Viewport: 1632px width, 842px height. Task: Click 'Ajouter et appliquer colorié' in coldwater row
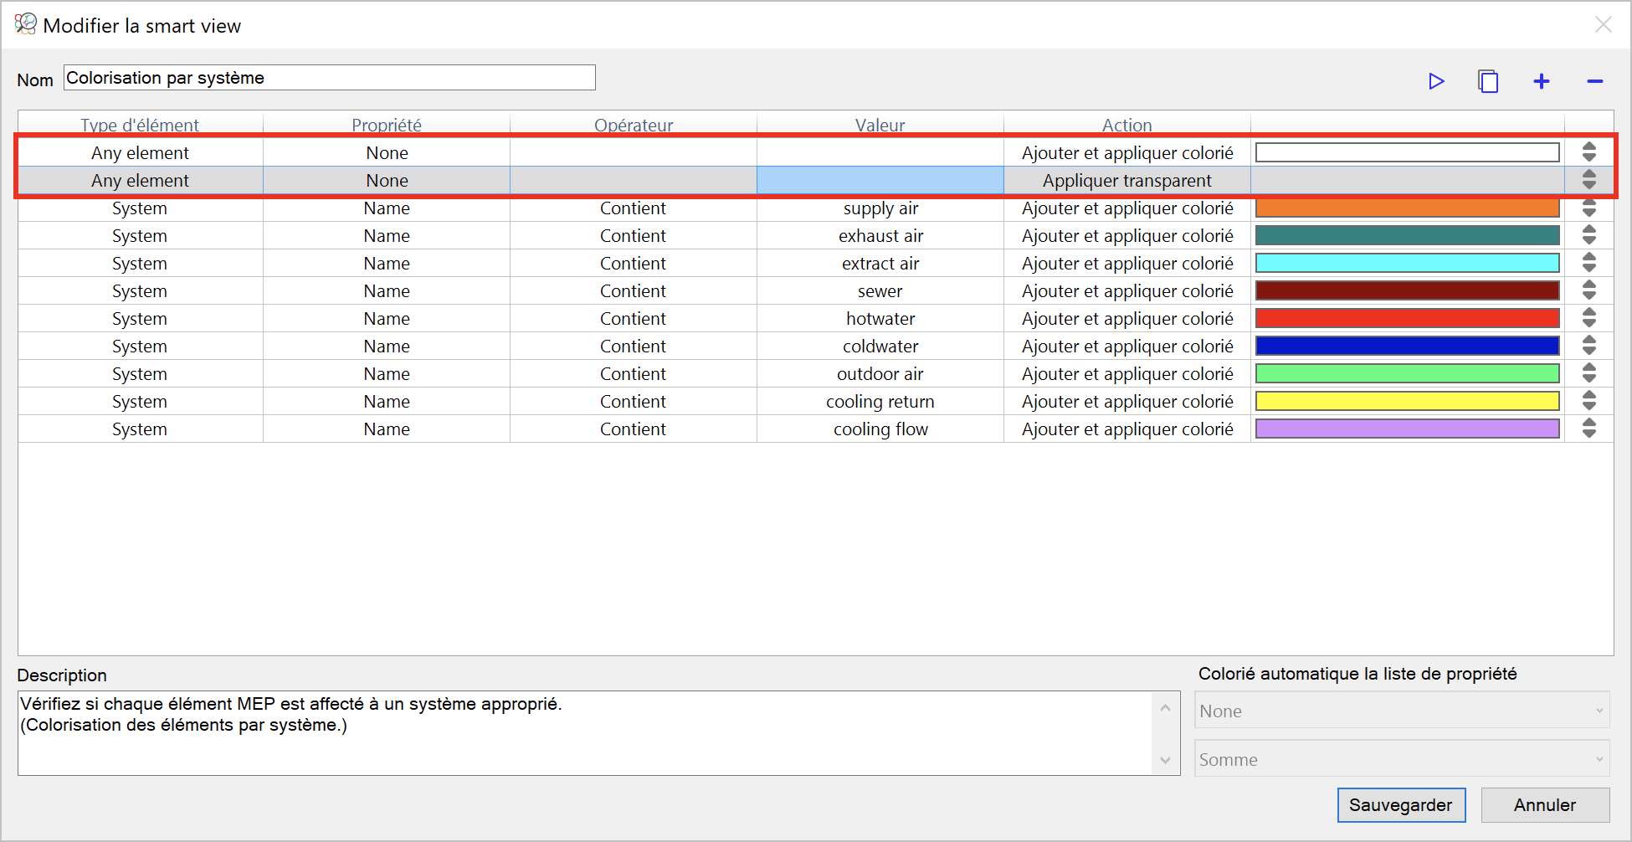coord(1127,346)
